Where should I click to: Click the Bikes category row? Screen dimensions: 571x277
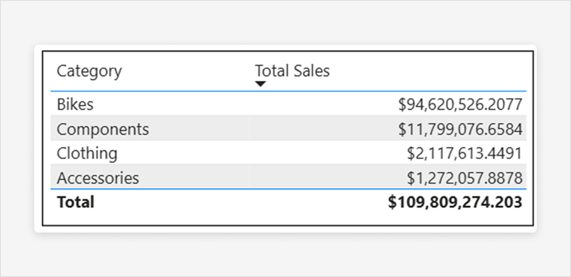(x=75, y=104)
